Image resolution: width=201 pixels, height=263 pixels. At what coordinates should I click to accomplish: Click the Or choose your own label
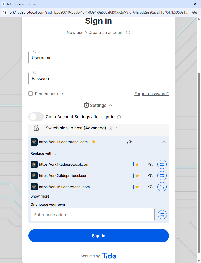pos(48,204)
